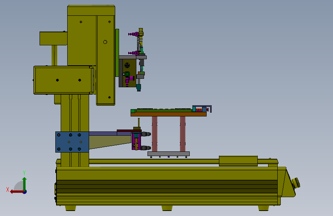Select the green vertical plate on head
333x216 pixels.
117,53
